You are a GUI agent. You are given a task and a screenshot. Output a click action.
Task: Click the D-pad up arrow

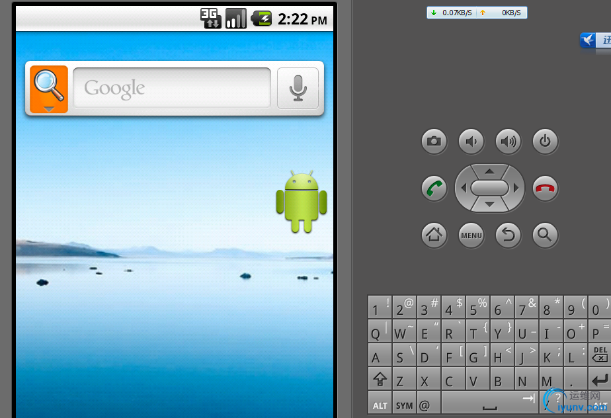pyautogui.click(x=490, y=171)
